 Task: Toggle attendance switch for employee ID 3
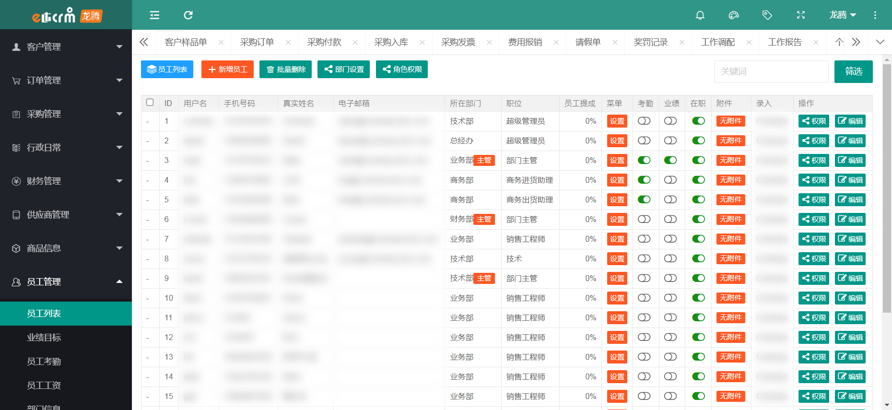click(x=644, y=160)
